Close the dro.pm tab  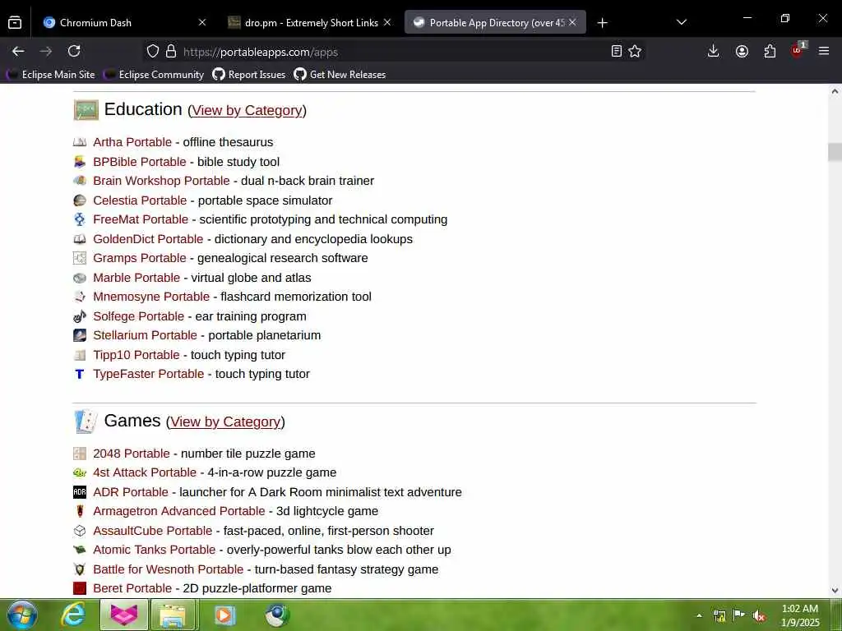(387, 22)
